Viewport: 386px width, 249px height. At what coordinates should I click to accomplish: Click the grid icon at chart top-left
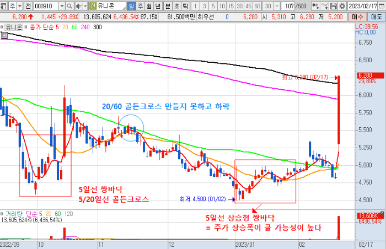click(x=4, y=35)
